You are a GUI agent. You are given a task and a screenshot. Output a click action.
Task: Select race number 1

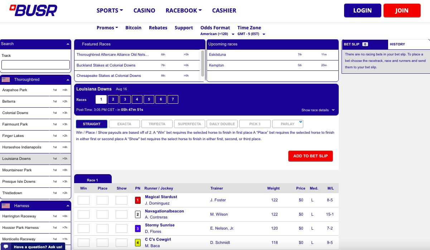point(101,99)
